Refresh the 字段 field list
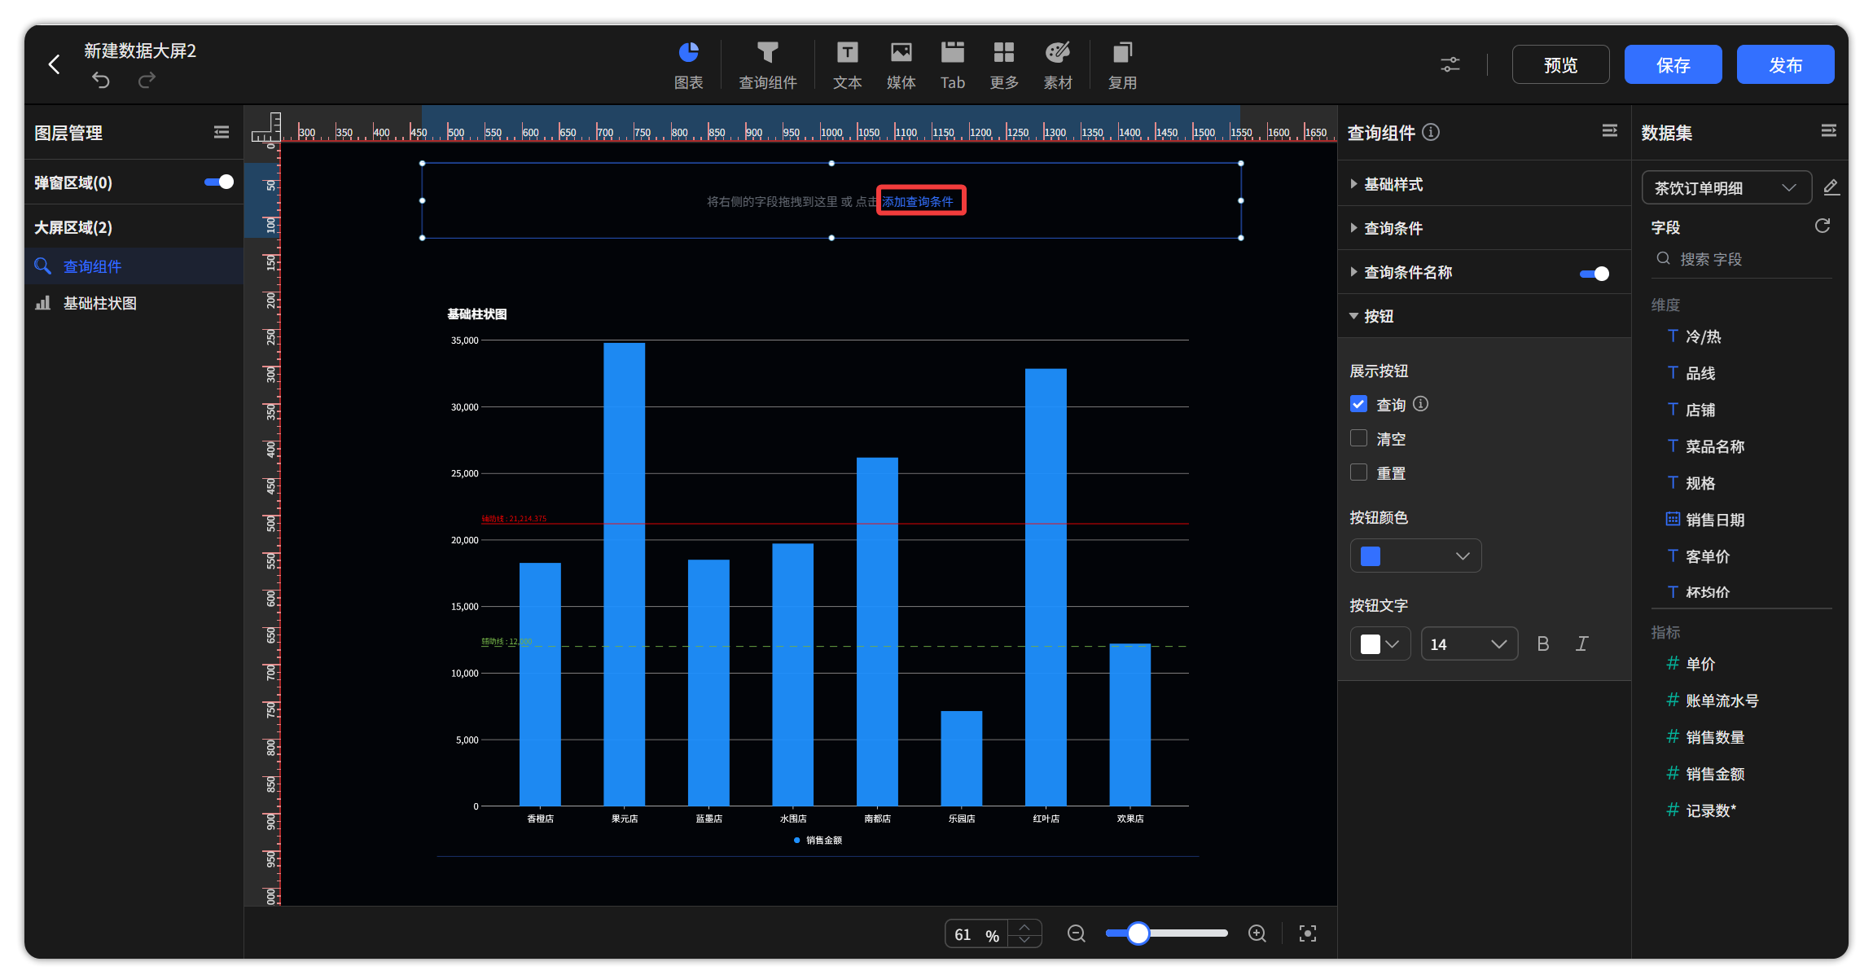Image resolution: width=1873 pixels, height=975 pixels. coord(1823,226)
